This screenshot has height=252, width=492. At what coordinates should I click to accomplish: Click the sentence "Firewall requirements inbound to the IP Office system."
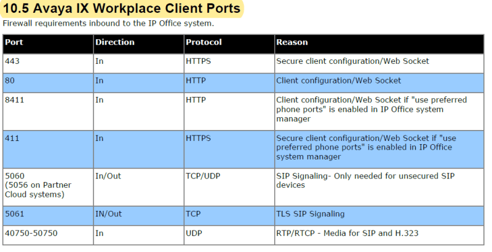pos(108,23)
